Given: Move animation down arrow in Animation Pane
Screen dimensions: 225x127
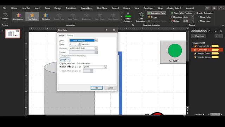Looking at the screenshot, I should [x=221, y=36].
